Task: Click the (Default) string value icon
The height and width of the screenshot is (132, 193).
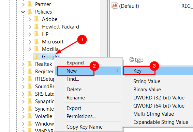Action: click(115, 6)
